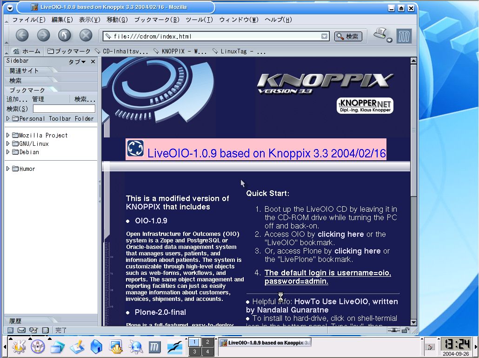The width and height of the screenshot is (479, 358).
Task: Click the Mozilla M throbber icon
Action: click(x=404, y=36)
